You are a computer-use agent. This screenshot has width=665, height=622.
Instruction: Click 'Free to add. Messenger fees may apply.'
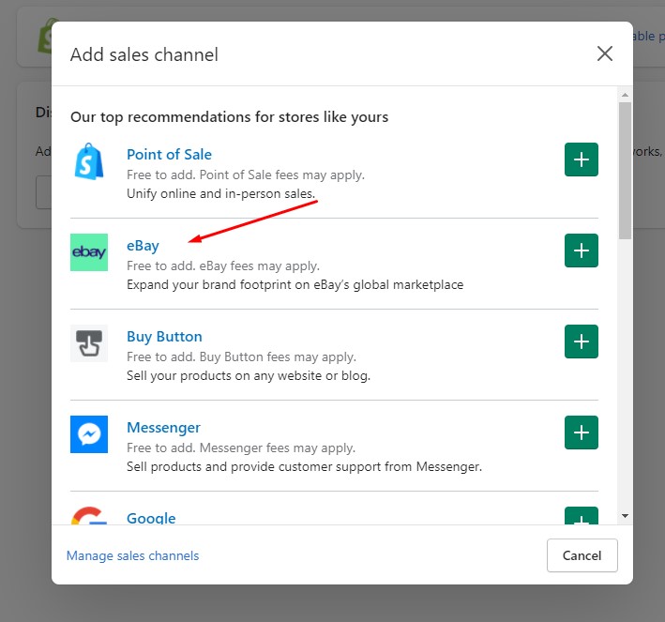241,448
